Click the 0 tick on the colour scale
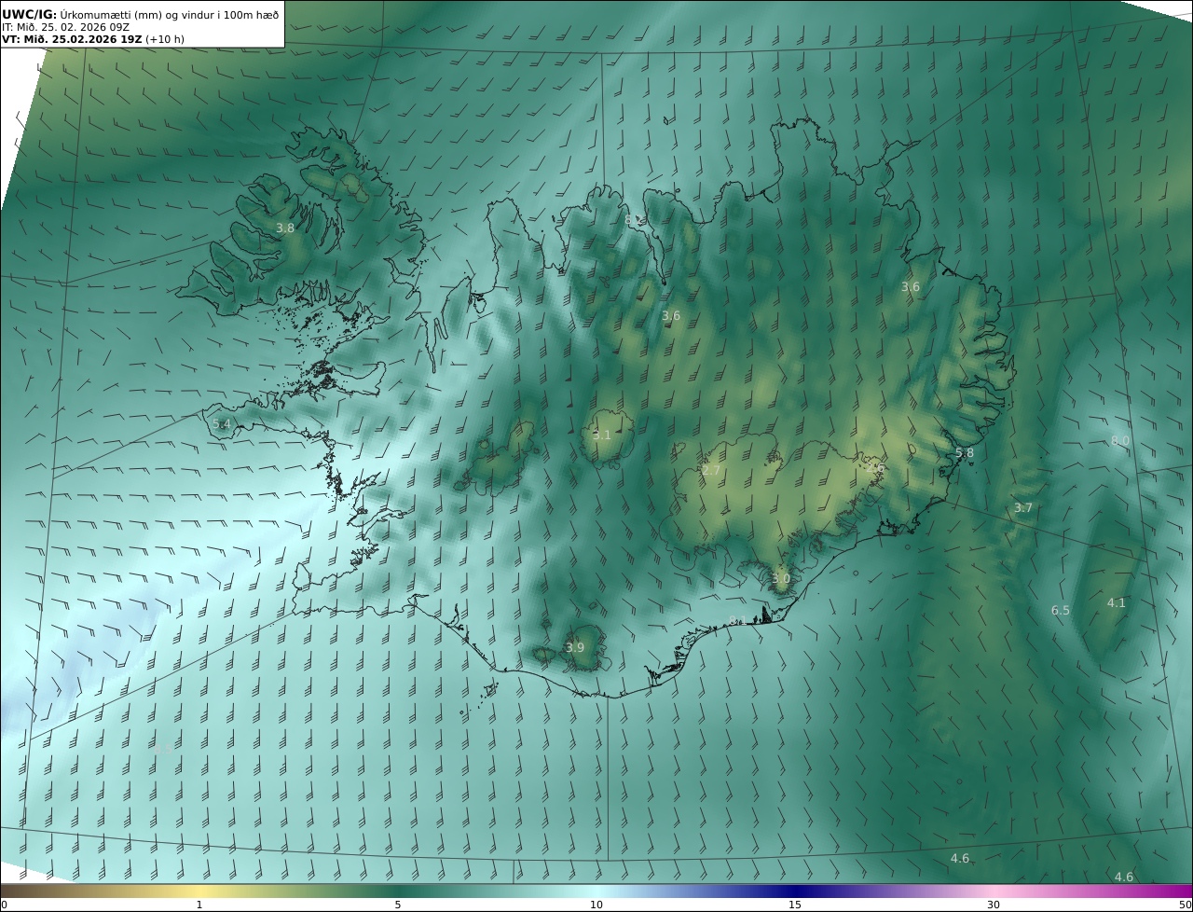 pyautogui.click(x=4, y=905)
